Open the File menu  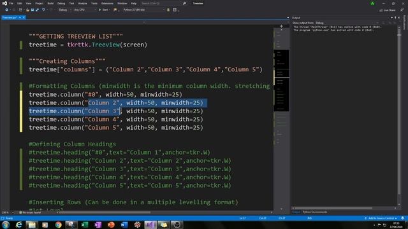[x=11, y=3]
